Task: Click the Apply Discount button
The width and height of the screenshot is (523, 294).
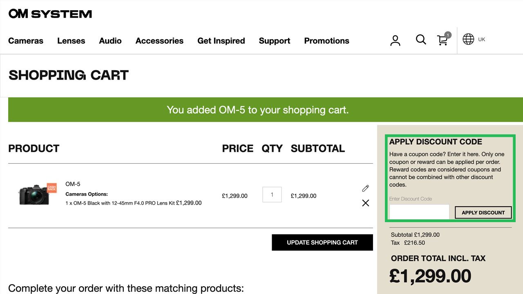Action: (x=483, y=212)
